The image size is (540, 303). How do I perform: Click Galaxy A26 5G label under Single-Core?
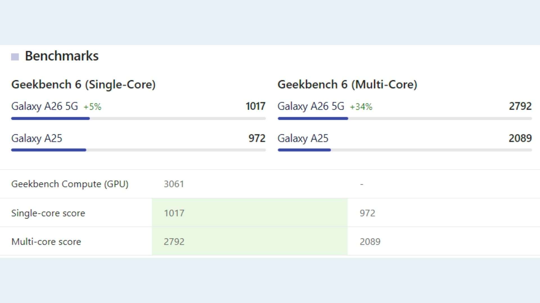click(x=44, y=106)
